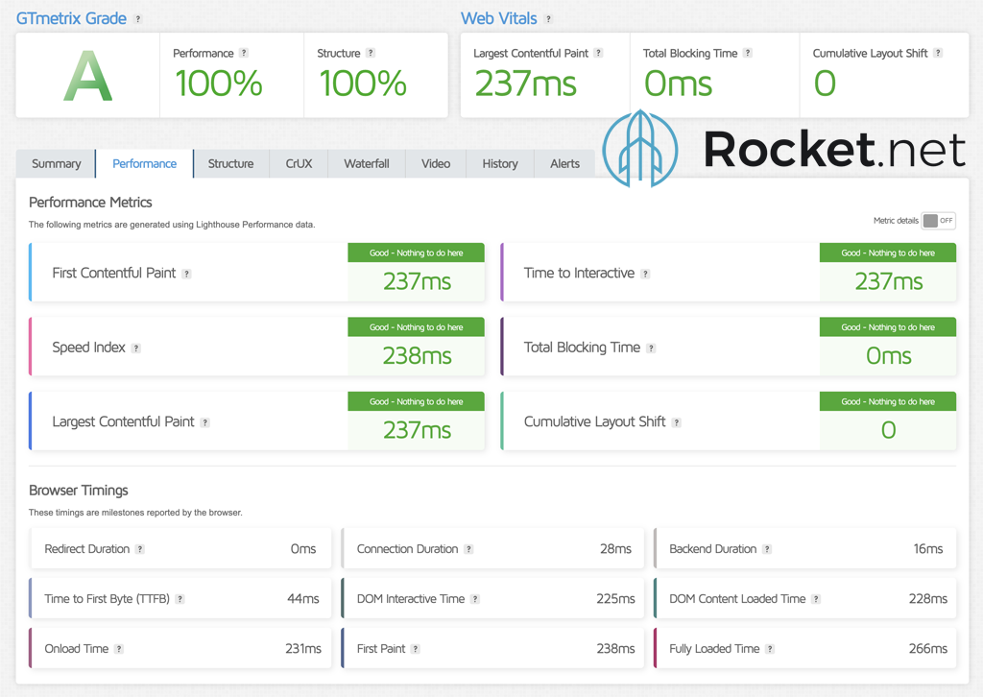
Task: Click Time to Interactive 237ms value box
Action: tap(888, 272)
